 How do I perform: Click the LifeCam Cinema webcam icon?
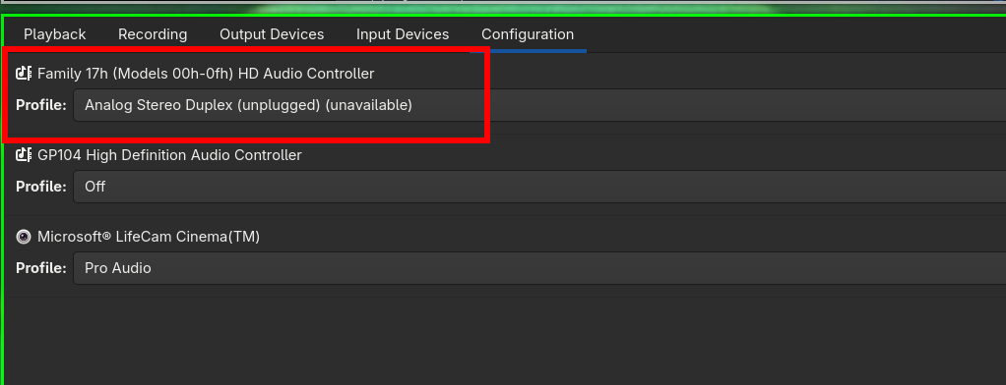(x=24, y=237)
